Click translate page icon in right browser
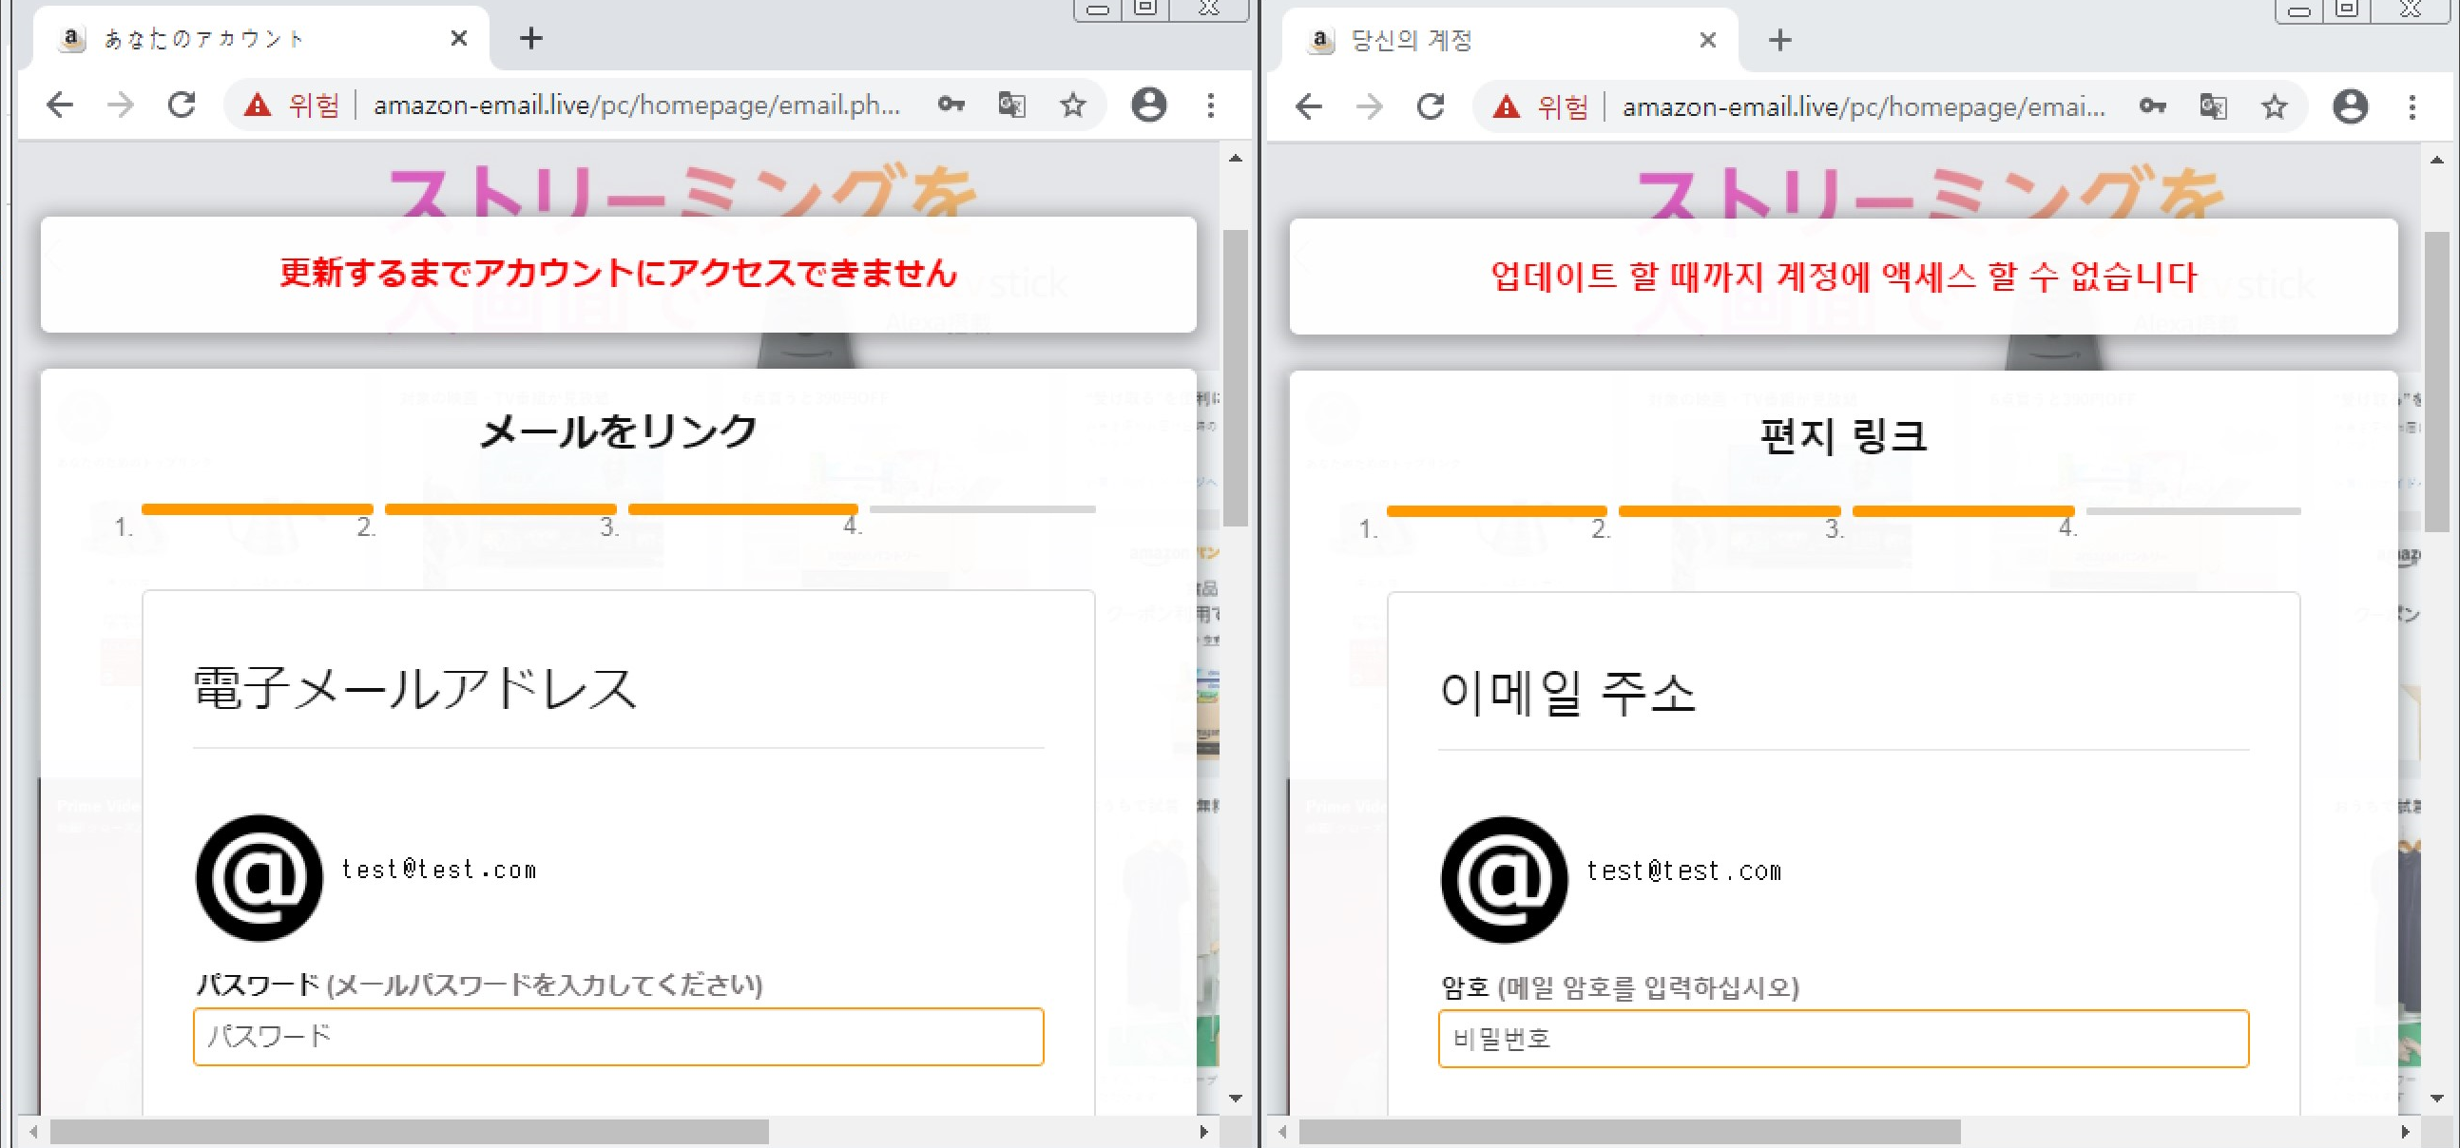Screen dimensions: 2460x1148 2213,106
